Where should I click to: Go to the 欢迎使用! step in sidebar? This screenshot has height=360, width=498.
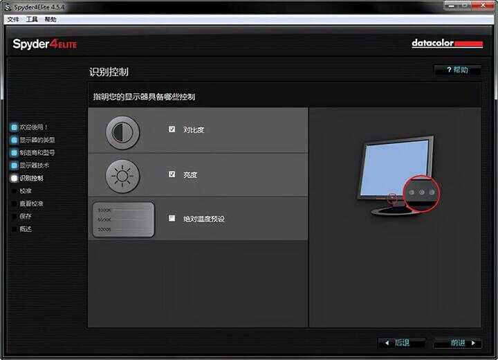[x=33, y=127]
